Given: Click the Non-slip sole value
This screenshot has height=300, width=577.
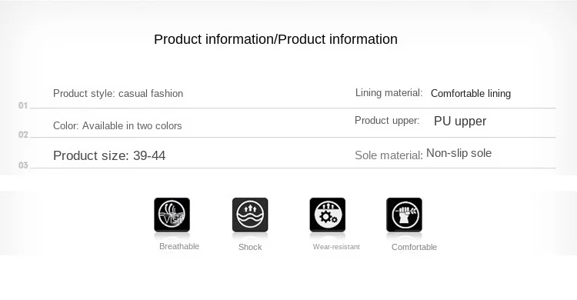Looking at the screenshot, I should tap(459, 153).
